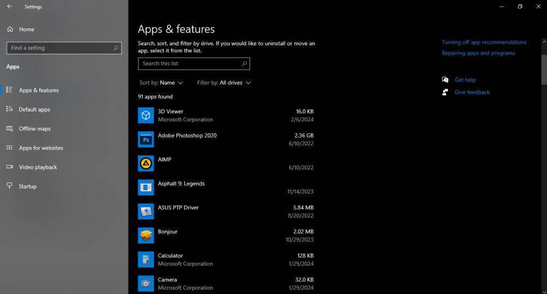547x294 pixels.
Task: Open Apps for websites settings
Action: click(x=41, y=148)
